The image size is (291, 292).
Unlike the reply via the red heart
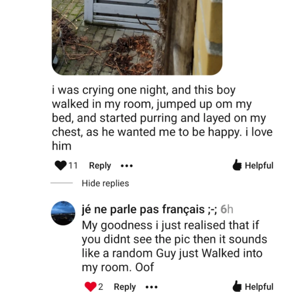pyautogui.click(x=90, y=286)
